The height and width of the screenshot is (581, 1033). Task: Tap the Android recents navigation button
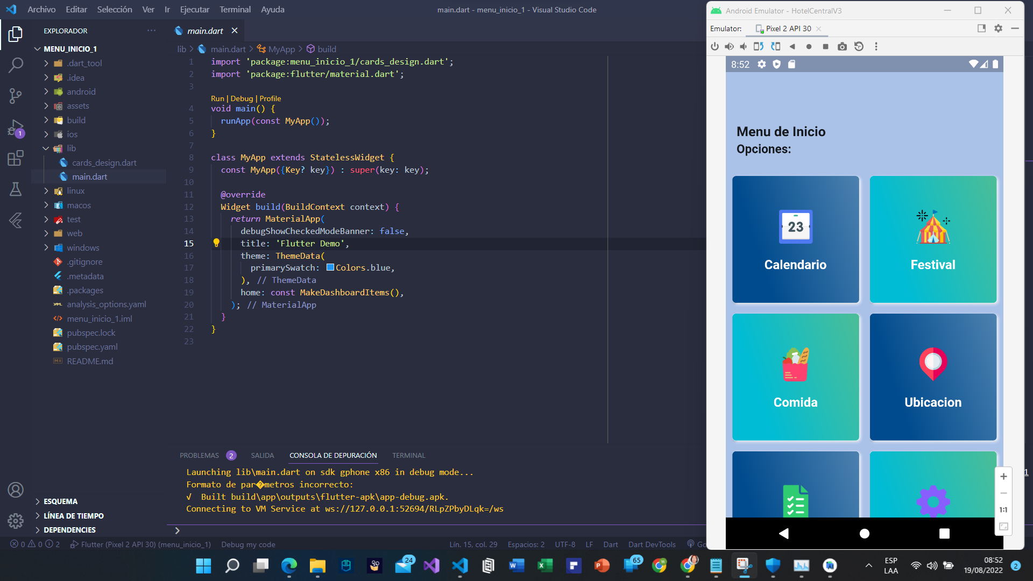[944, 533]
